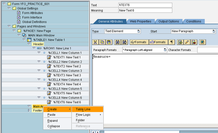Collapse the %PAGE1 New Page node
Viewport: 218px width, 133px height.
coord(14,31)
